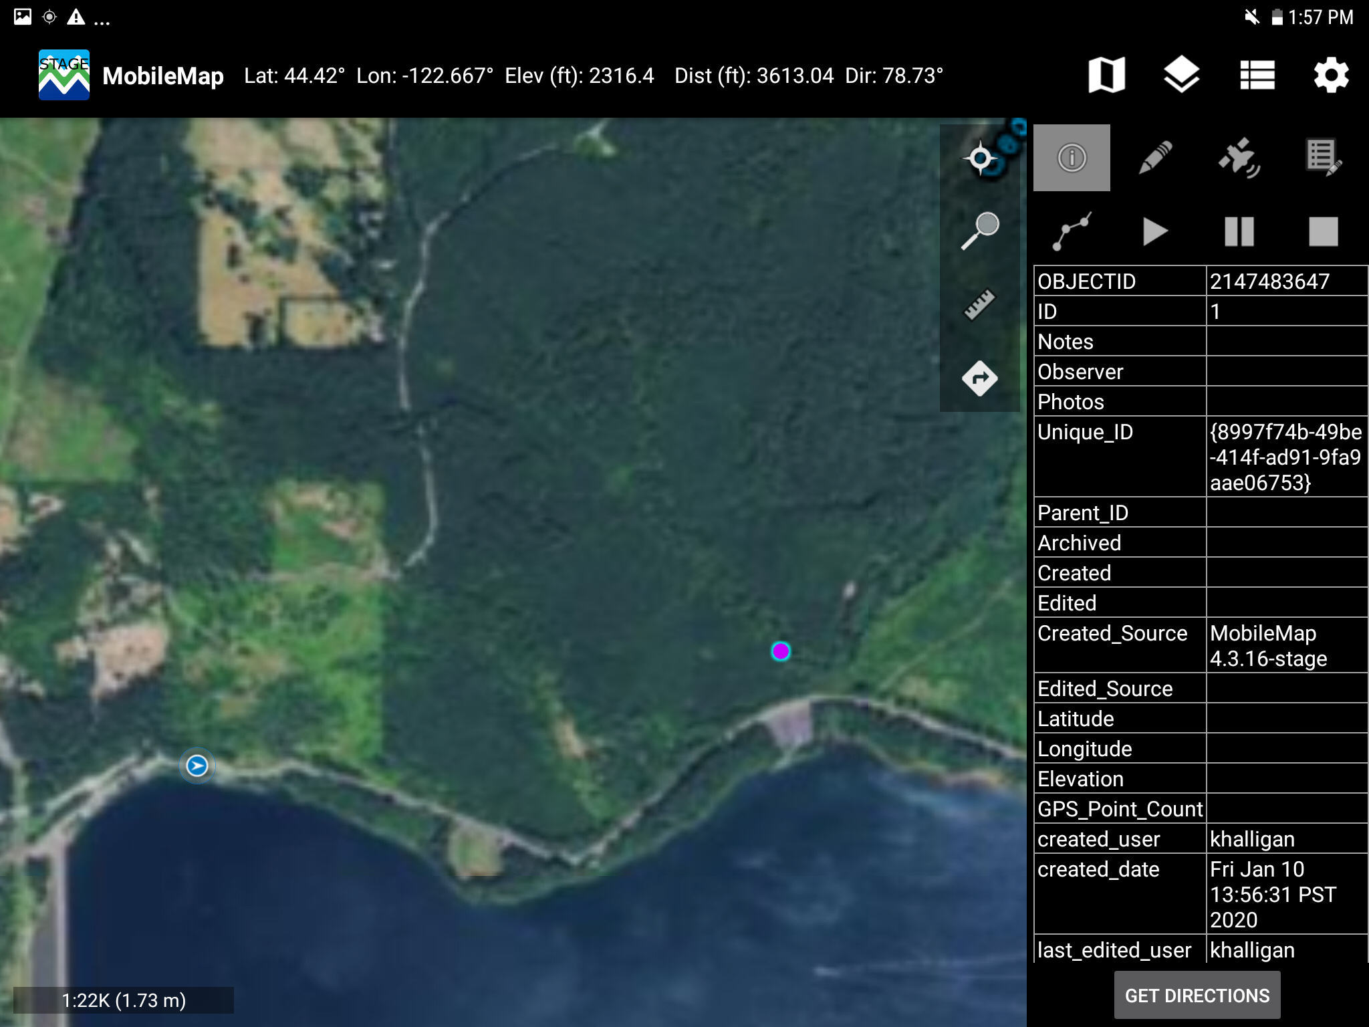Center map on GPS location
Screen dimensions: 1369x1027
coord(980,159)
